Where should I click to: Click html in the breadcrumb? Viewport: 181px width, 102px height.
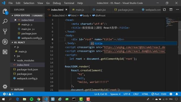click(72, 16)
